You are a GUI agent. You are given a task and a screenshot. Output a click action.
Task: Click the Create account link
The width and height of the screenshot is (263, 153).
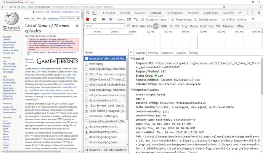pos(67,12)
